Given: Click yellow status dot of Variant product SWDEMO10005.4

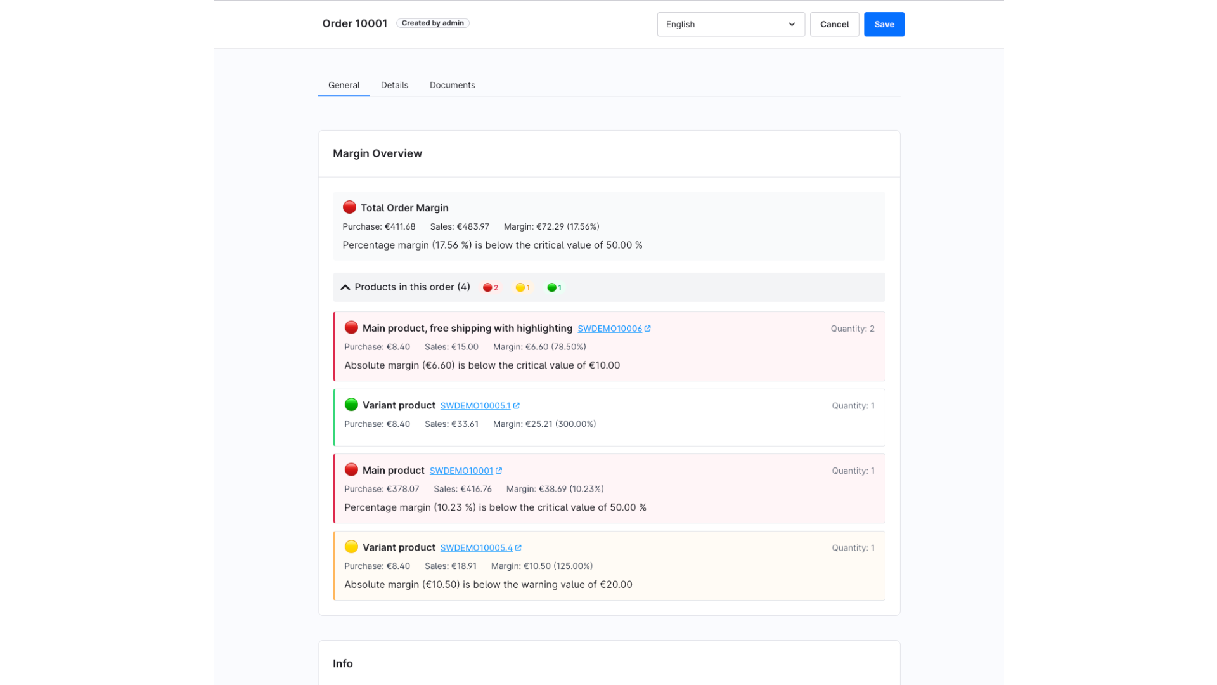Looking at the screenshot, I should pyautogui.click(x=351, y=547).
